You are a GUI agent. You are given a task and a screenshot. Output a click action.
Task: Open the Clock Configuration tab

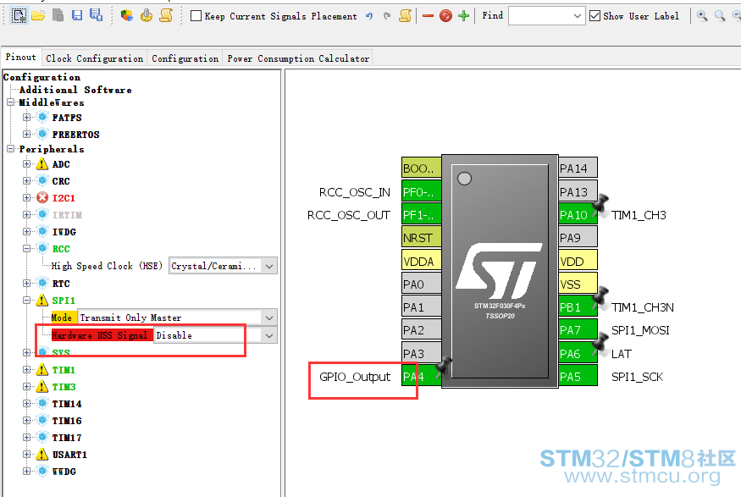95,58
